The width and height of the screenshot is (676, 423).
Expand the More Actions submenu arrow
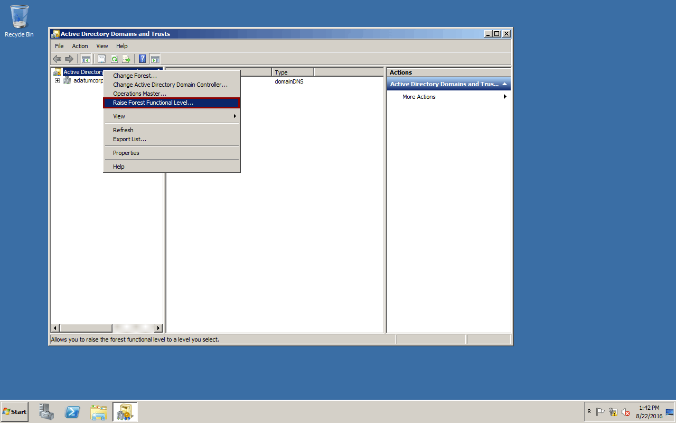point(505,97)
